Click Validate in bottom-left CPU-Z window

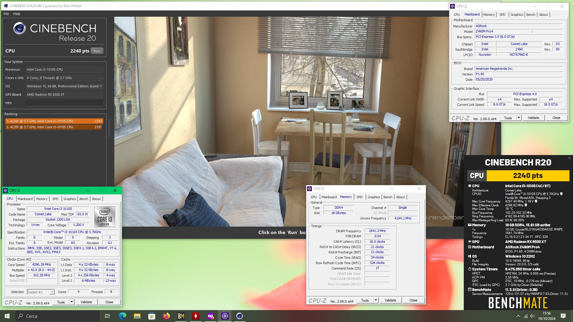[86, 302]
